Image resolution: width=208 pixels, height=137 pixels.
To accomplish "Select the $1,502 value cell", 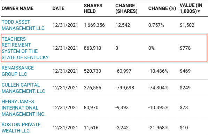I will point(187,25).
